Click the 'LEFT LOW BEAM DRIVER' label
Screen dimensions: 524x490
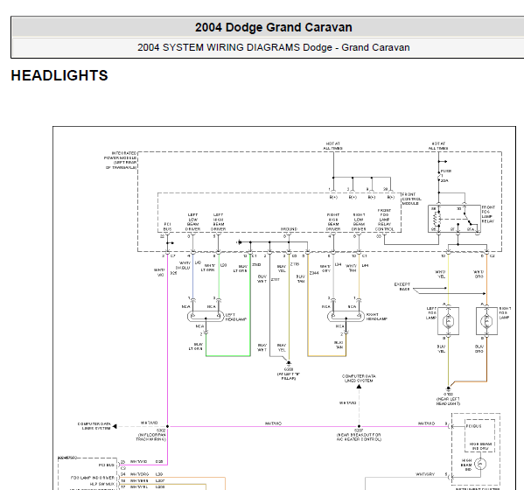[x=192, y=222]
